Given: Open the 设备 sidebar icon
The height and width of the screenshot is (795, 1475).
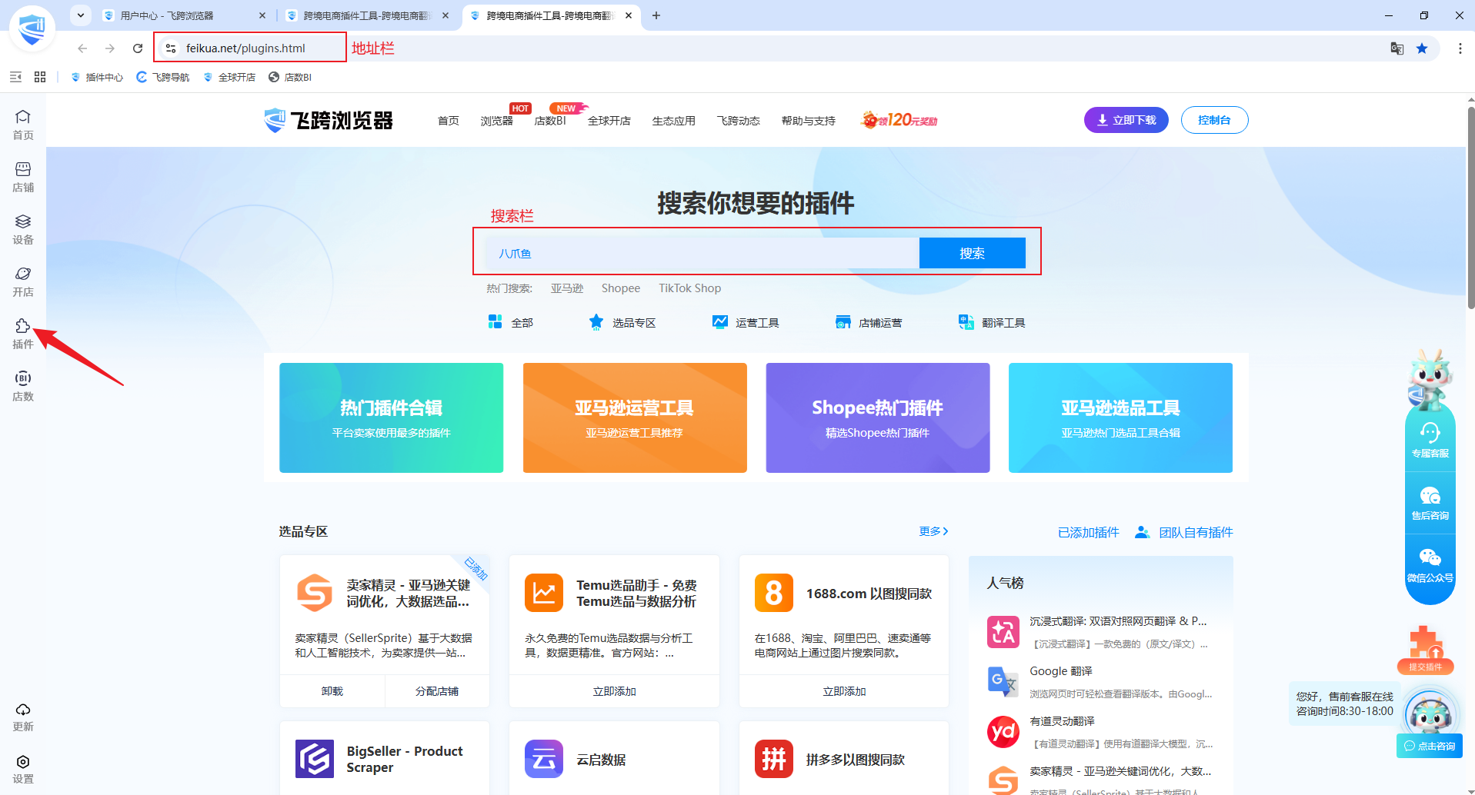Looking at the screenshot, I should coord(23,229).
